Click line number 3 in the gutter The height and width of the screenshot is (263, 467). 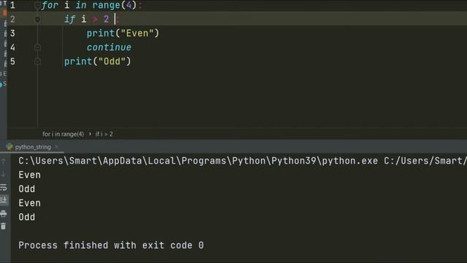12,34
